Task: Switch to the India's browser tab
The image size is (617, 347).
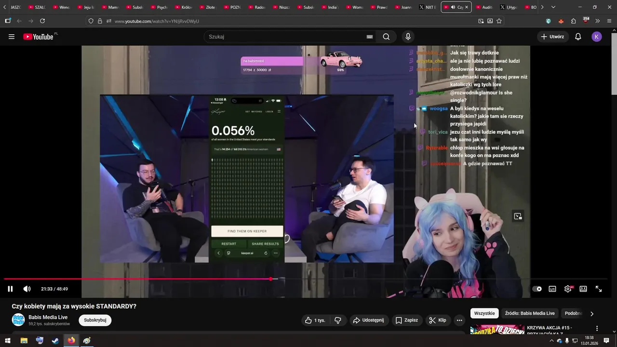Action: coord(329,7)
